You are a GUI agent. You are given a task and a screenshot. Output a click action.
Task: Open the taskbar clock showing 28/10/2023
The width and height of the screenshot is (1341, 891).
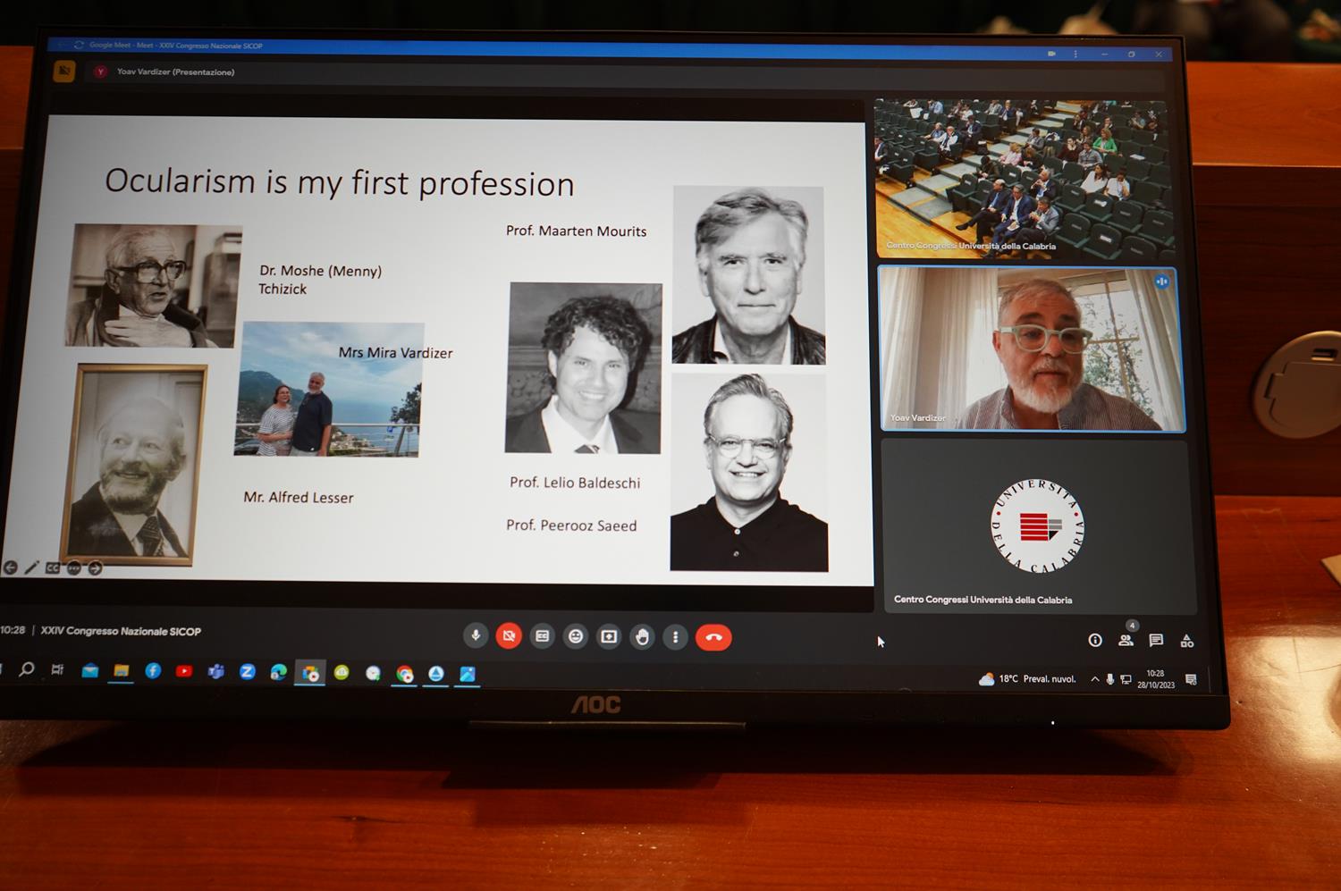point(1155,679)
